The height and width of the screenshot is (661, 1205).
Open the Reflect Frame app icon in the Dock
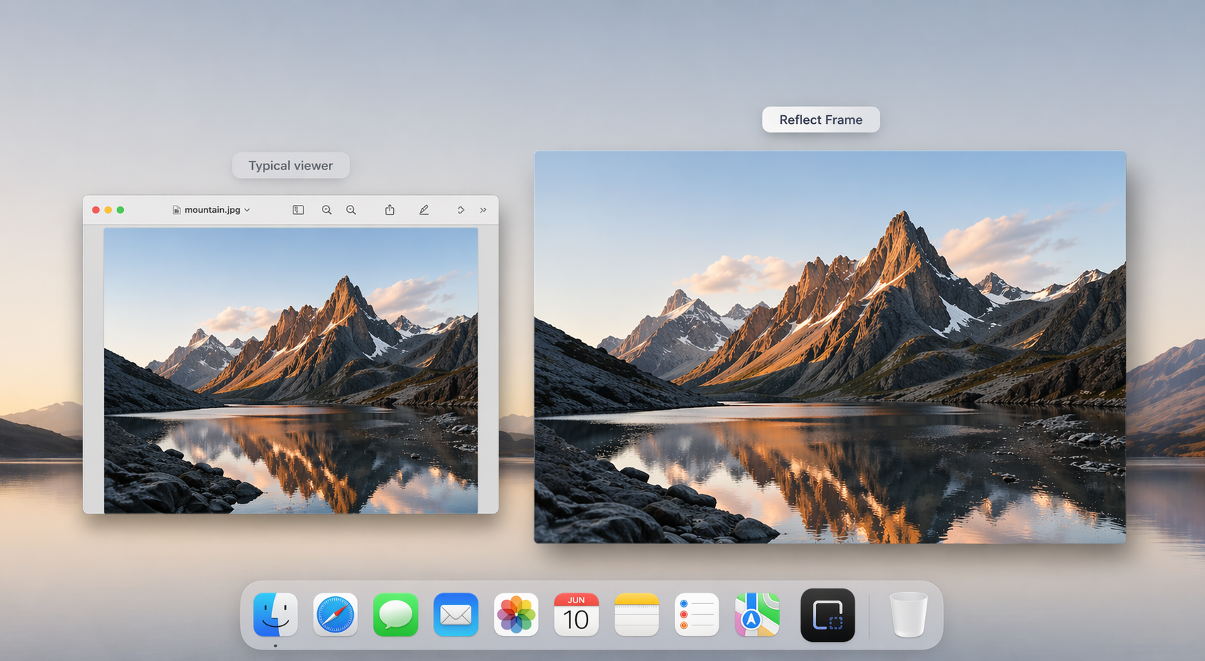pos(828,615)
